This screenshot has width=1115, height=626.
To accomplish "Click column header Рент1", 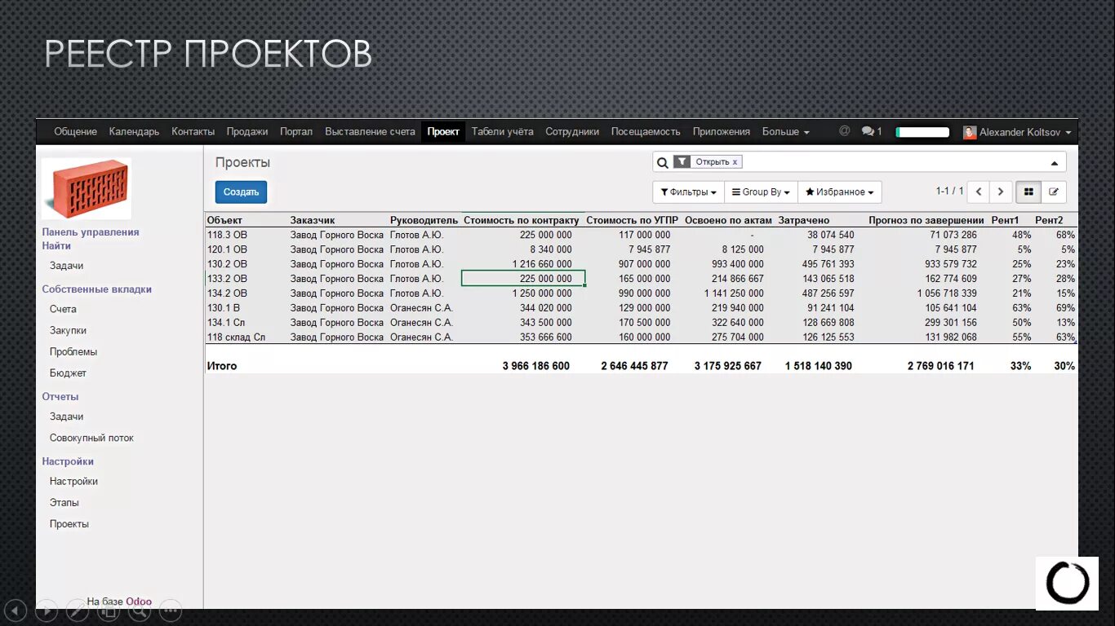I will pos(1006,220).
